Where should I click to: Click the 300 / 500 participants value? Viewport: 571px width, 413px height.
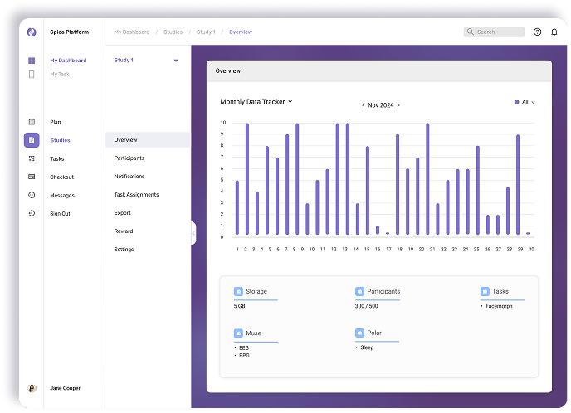click(x=366, y=306)
